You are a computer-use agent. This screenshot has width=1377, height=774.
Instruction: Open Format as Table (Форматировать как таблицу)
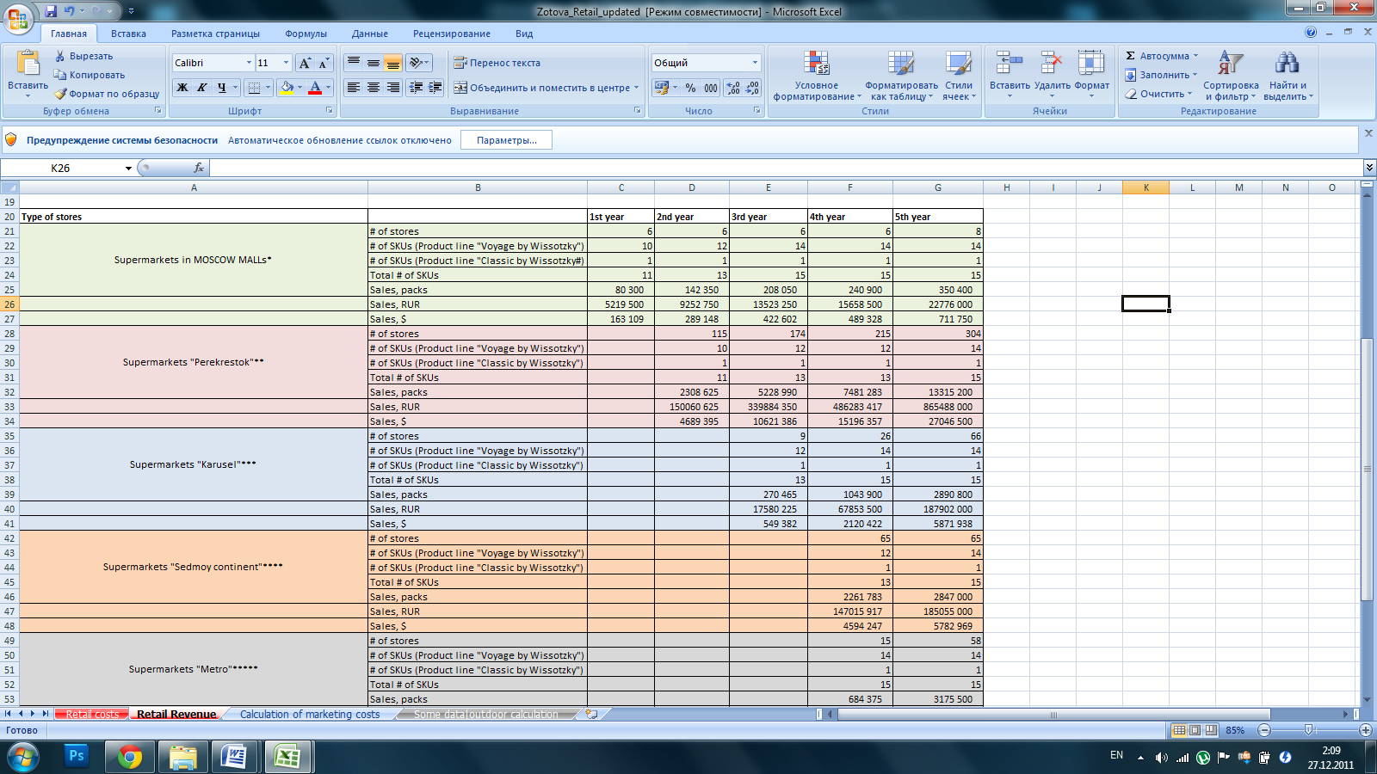901,75
